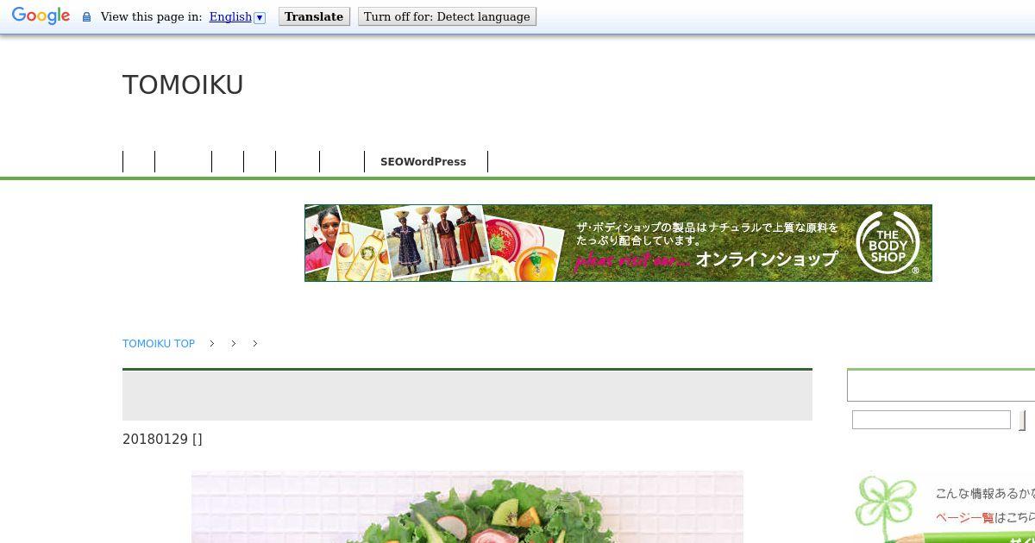This screenshot has height=543, width=1035.
Task: Click the date text 20180129
Action: click(155, 439)
